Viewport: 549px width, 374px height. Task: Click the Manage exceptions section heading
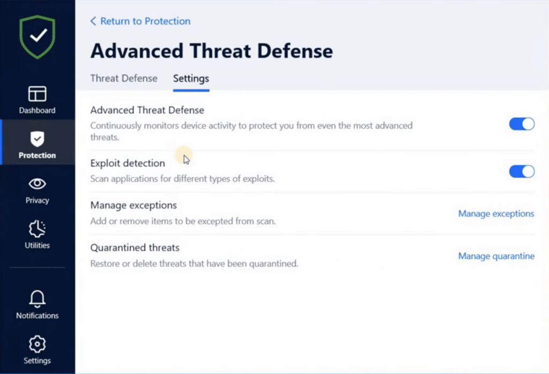point(133,205)
